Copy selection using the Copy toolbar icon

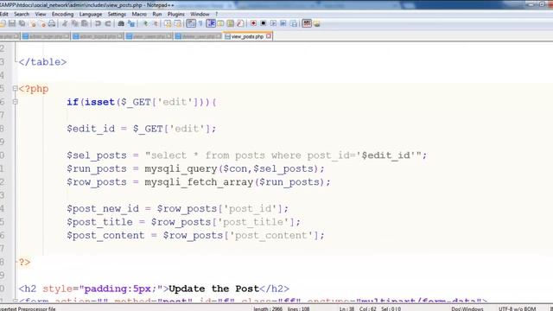pos(75,23)
